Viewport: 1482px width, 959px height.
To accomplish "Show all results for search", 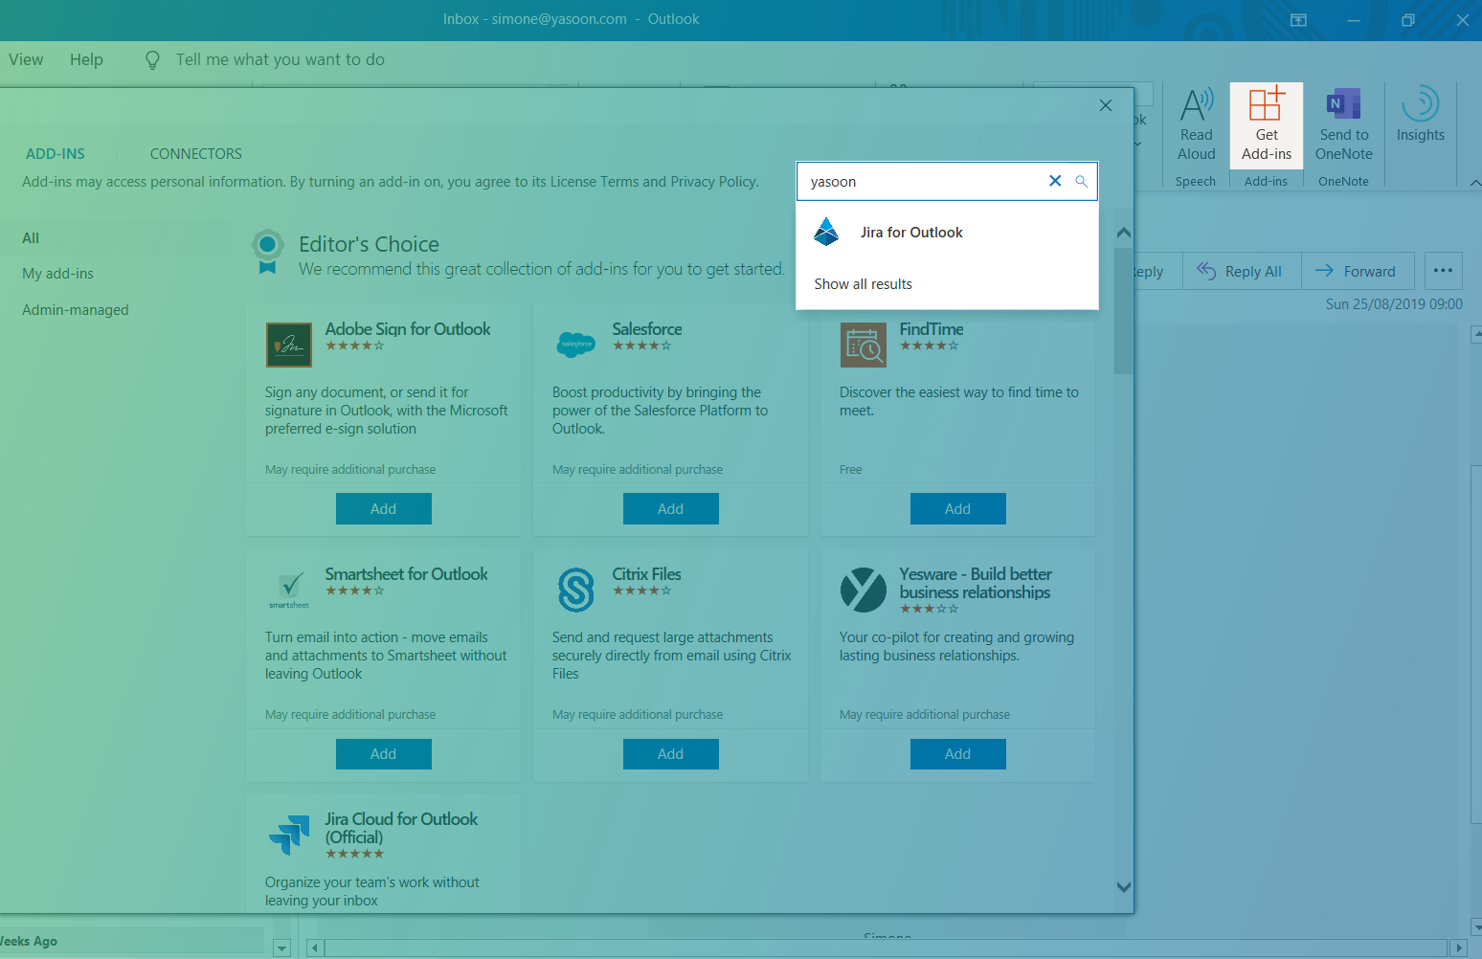I will click(x=863, y=284).
